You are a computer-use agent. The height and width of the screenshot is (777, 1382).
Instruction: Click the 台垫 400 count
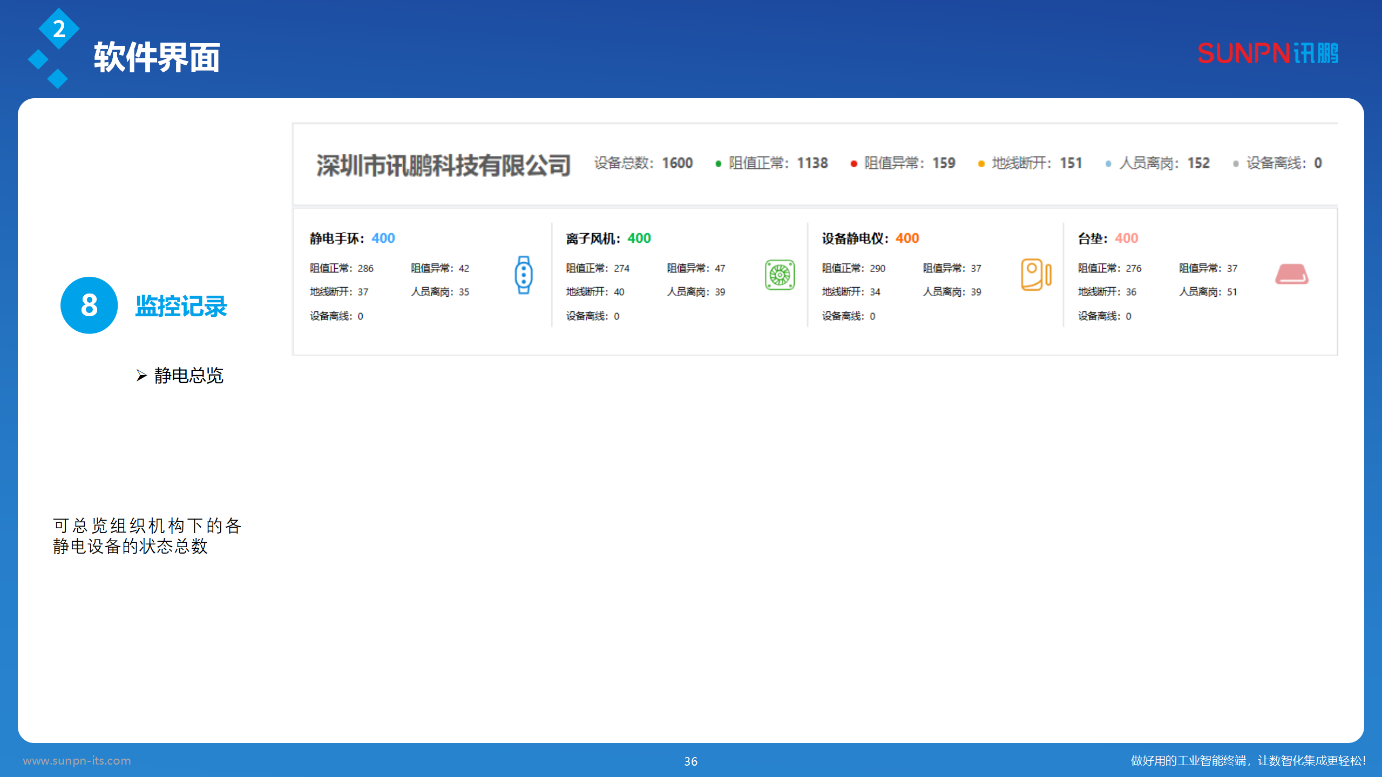pos(1126,238)
